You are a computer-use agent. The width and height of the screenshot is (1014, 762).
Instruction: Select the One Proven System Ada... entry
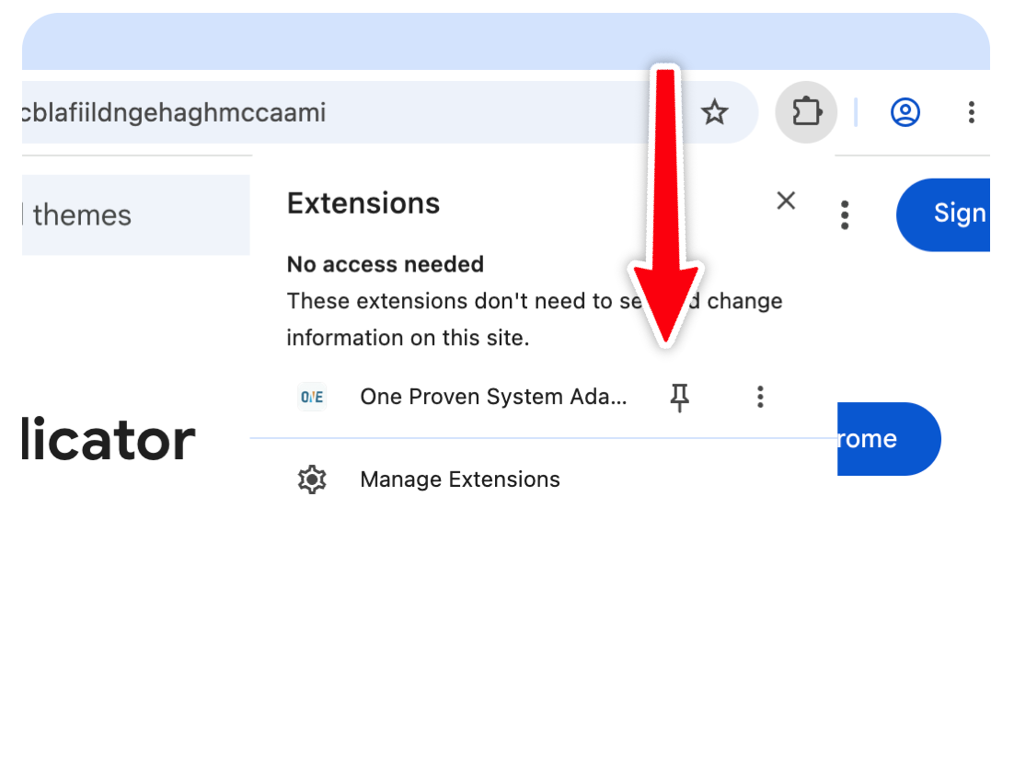(x=493, y=398)
